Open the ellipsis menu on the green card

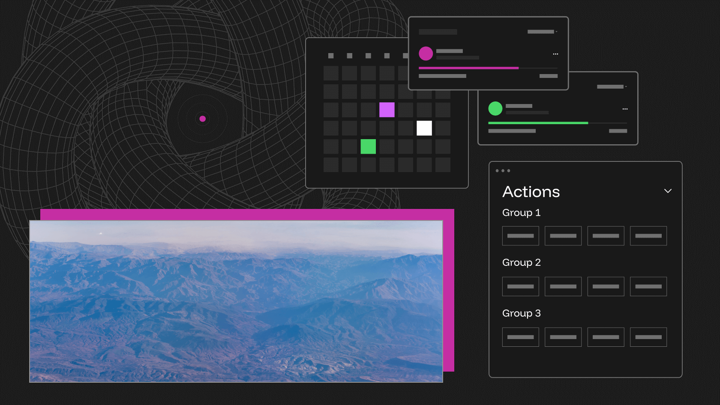click(x=625, y=109)
